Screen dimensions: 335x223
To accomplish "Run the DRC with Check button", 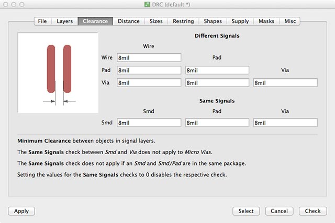I will [312, 211].
